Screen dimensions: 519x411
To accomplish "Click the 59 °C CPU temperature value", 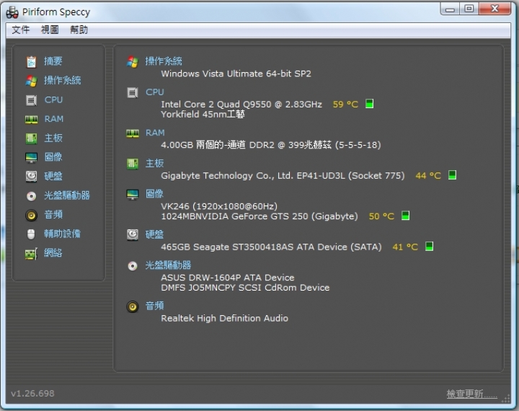I will 345,105.
